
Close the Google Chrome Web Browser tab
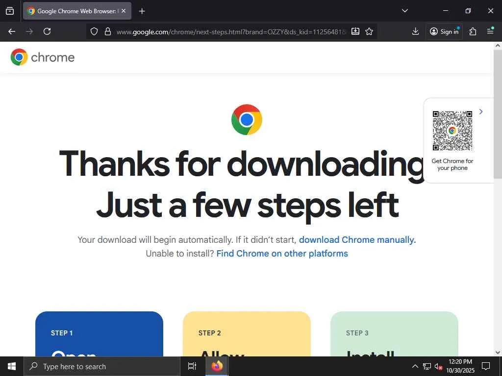pyautogui.click(x=124, y=11)
